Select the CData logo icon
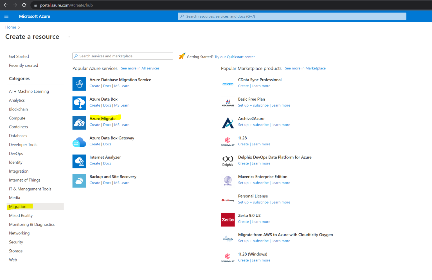Image resolution: width=432 pixels, height=280 pixels. (228, 83)
